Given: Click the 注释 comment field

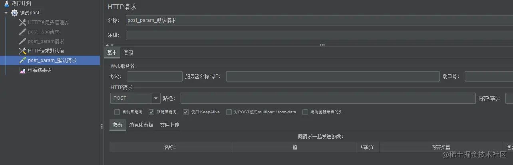Looking at the screenshot, I should click(319, 35).
